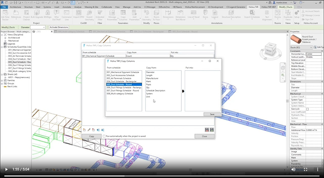Click the green load-settings disk icon
Viewport: 324px width, 178px height.
[x=212, y=130]
